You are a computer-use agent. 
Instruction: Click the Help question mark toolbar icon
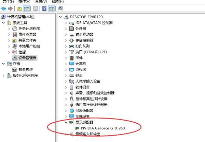pos(44,8)
